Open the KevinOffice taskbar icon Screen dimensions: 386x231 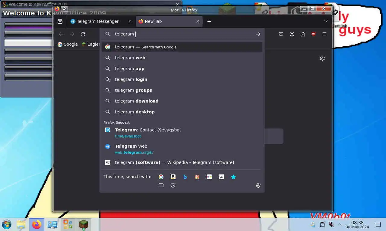[x=68, y=224]
